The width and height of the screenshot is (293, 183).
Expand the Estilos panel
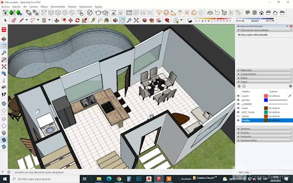point(265,78)
